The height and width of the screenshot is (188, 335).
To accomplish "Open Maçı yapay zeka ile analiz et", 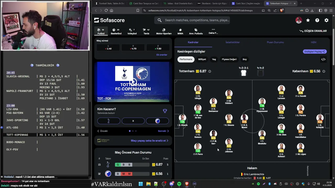I will [x=149, y=140].
